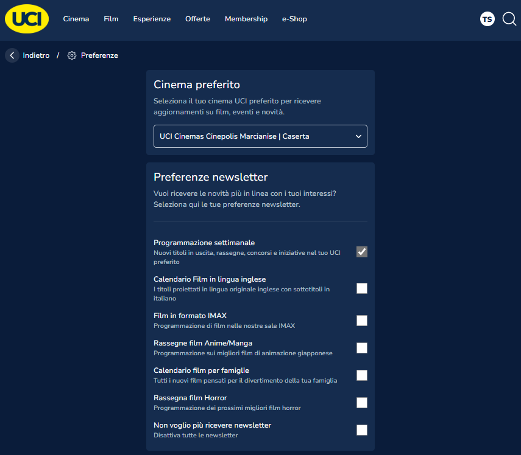This screenshot has height=455, width=521.
Task: Uncheck Programmazione settimanale newsletter
Action: pyautogui.click(x=362, y=252)
